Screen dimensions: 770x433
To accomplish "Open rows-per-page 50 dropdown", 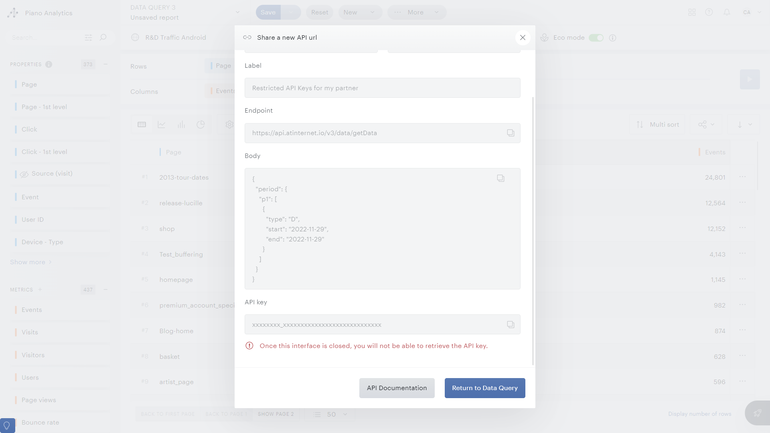I will 331,414.
